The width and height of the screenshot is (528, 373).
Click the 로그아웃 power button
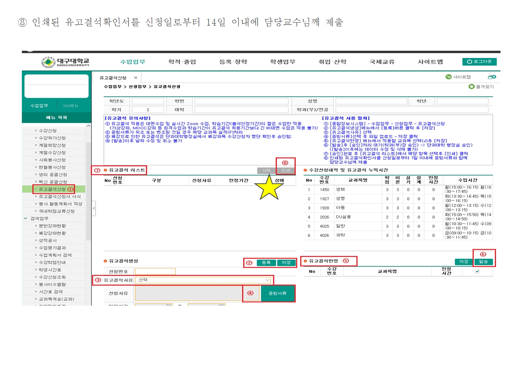click(x=479, y=62)
